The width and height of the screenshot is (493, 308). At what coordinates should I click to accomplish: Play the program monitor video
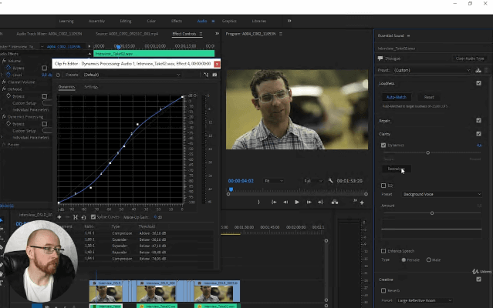tap(297, 202)
